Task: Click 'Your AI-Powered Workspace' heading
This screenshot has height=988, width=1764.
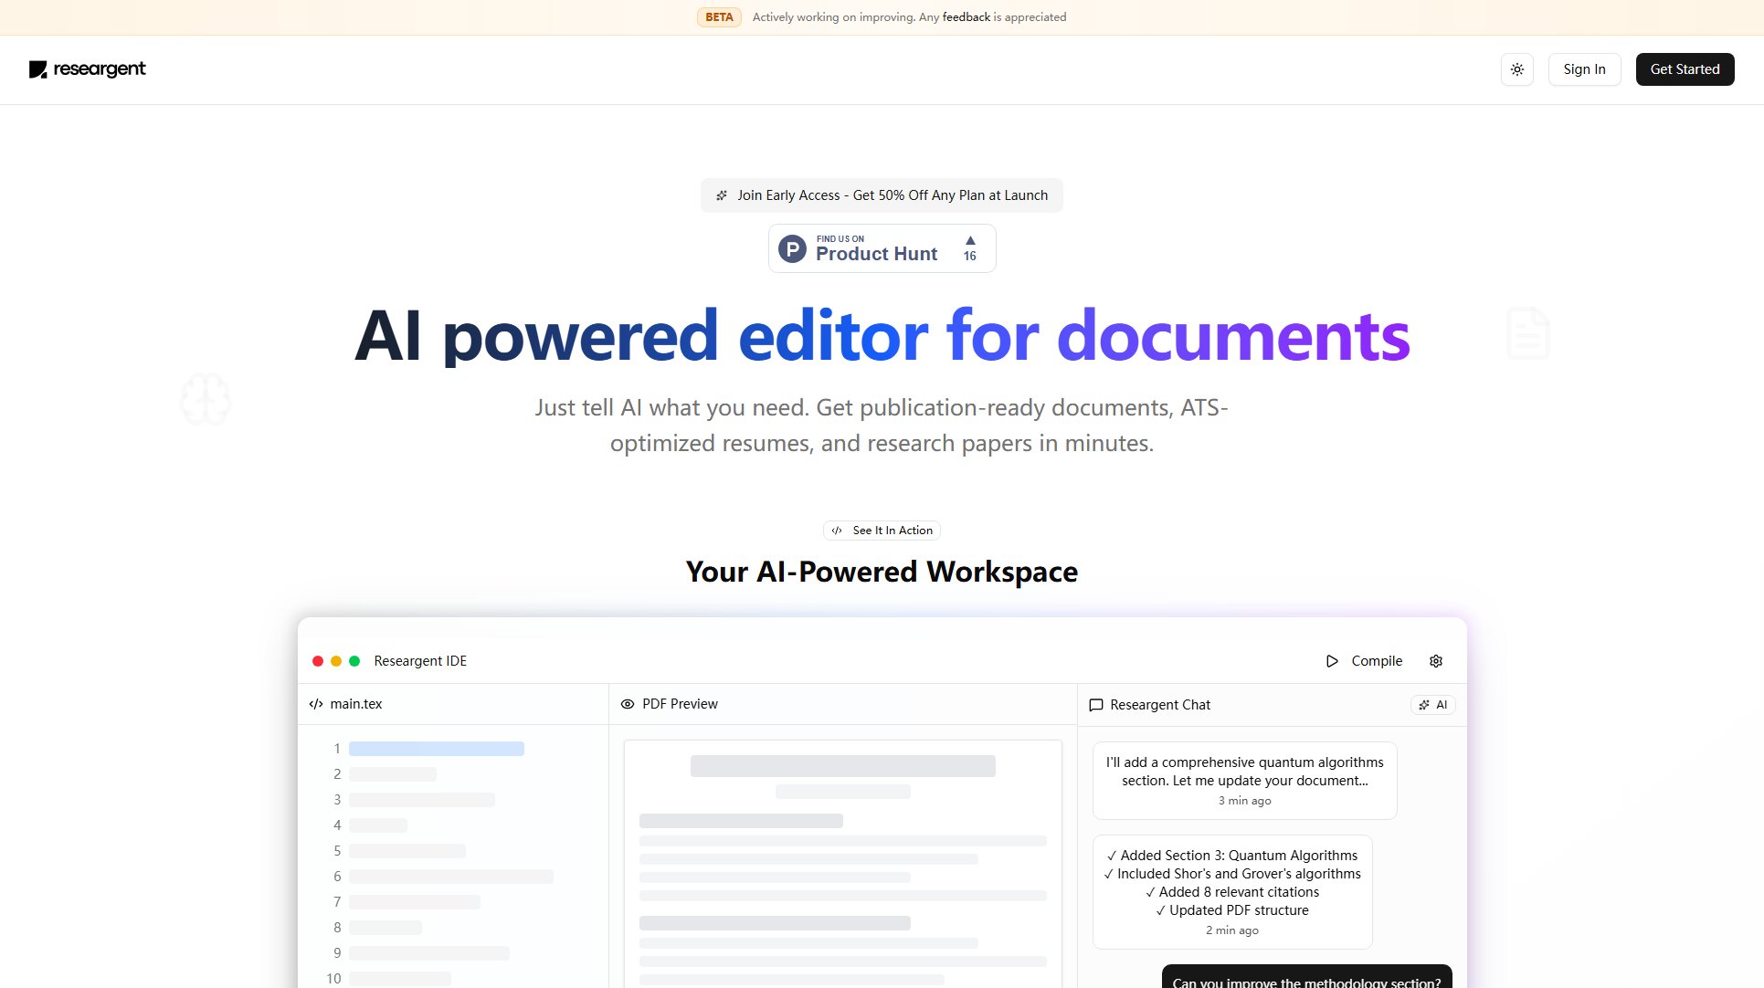Action: coord(882,572)
